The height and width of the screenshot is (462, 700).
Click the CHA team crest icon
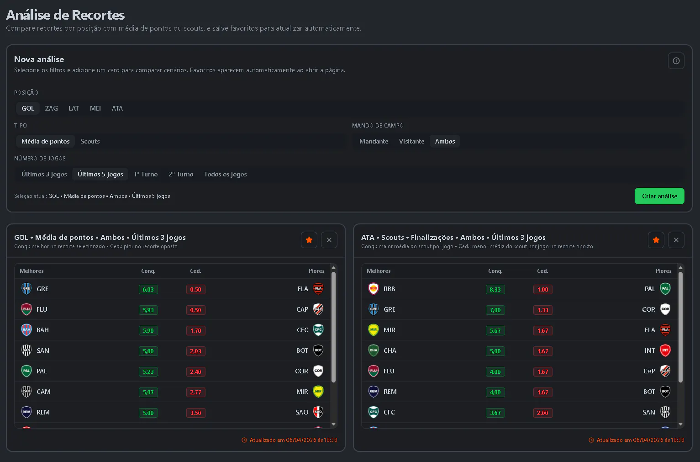point(374,350)
